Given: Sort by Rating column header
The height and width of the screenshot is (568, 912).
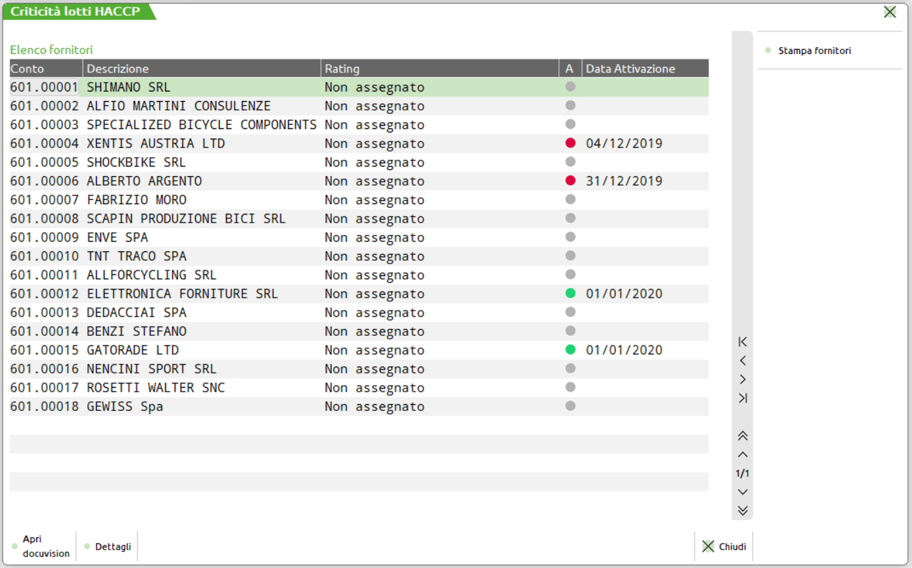Looking at the screenshot, I should pyautogui.click(x=440, y=68).
